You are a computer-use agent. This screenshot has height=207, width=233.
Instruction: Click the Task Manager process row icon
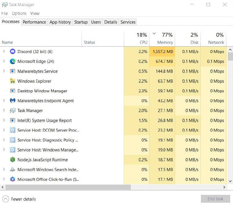(13, 111)
